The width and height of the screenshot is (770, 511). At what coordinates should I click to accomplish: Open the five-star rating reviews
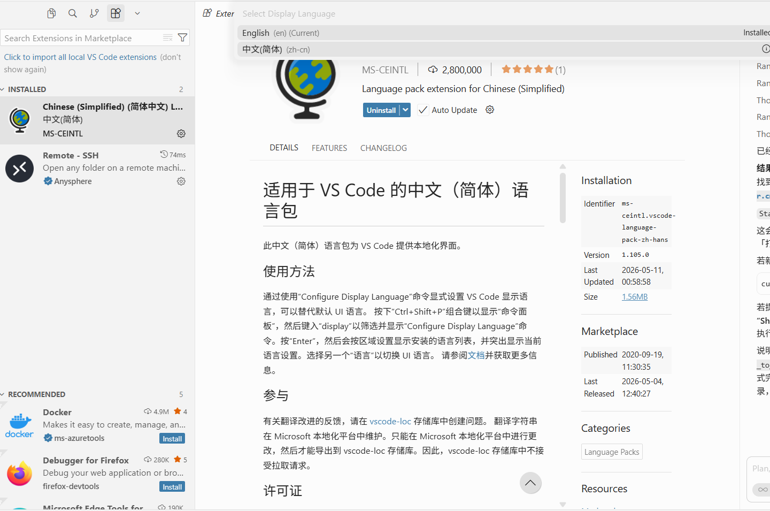(x=533, y=70)
